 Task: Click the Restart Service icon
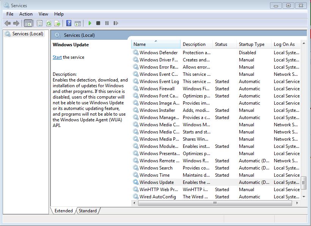pos(116,23)
